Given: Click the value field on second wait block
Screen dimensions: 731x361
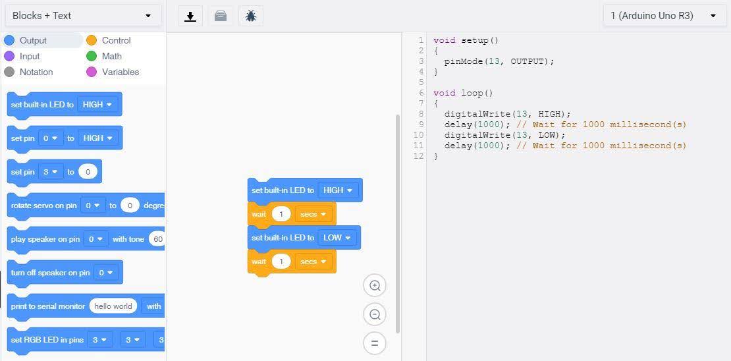Looking at the screenshot, I should (x=281, y=262).
